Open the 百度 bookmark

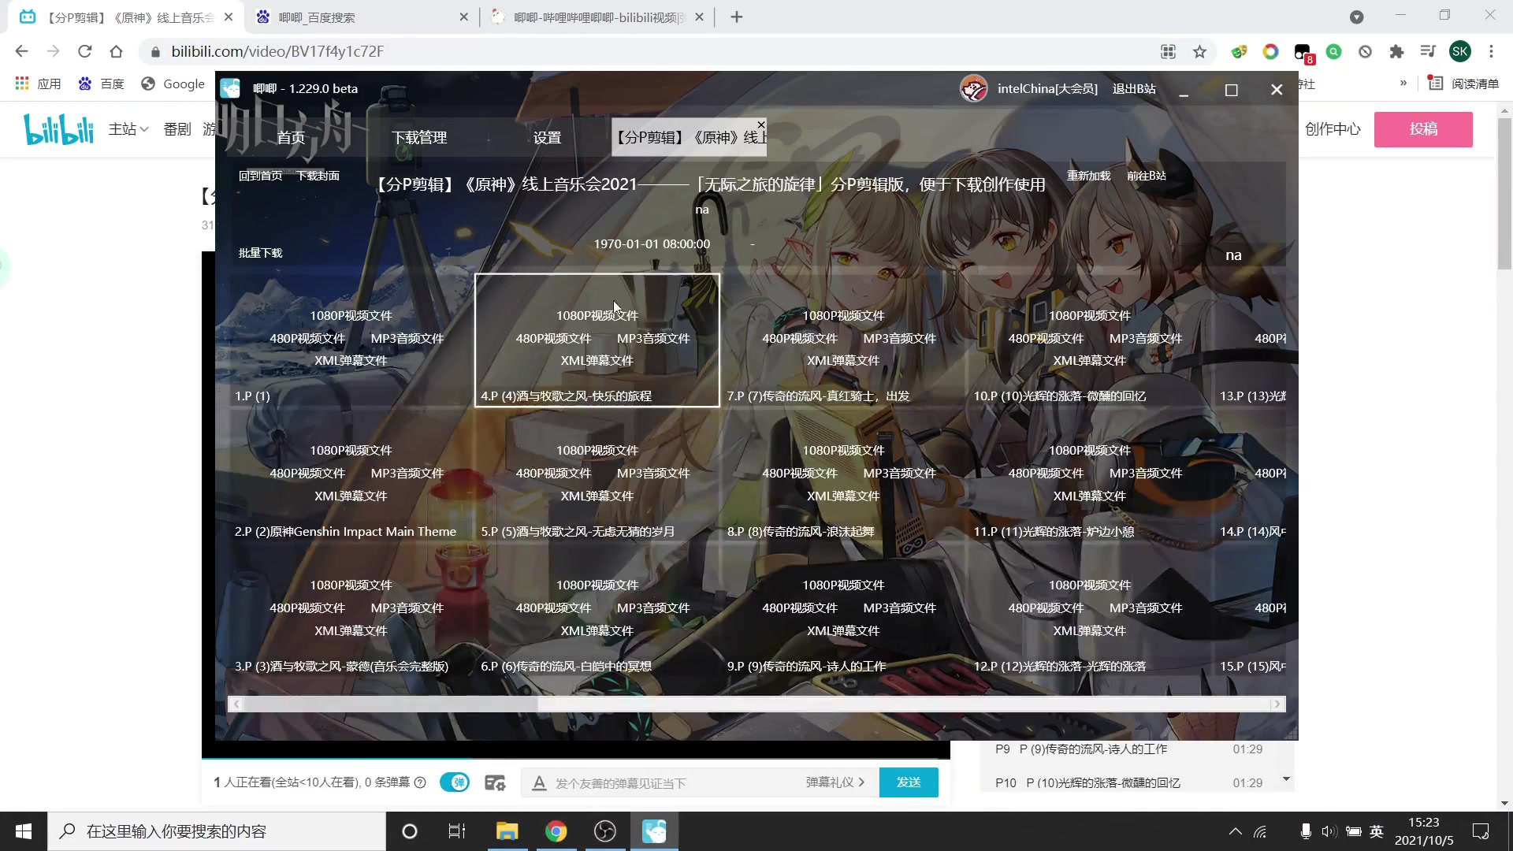tap(102, 84)
